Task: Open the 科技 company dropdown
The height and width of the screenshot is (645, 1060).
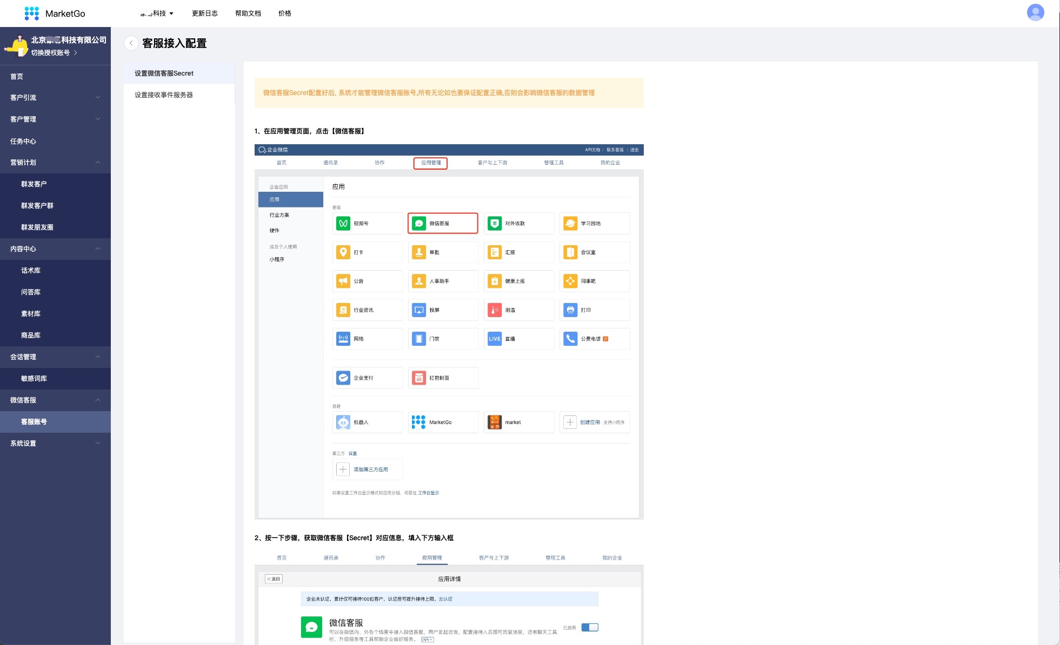Action: pos(157,14)
